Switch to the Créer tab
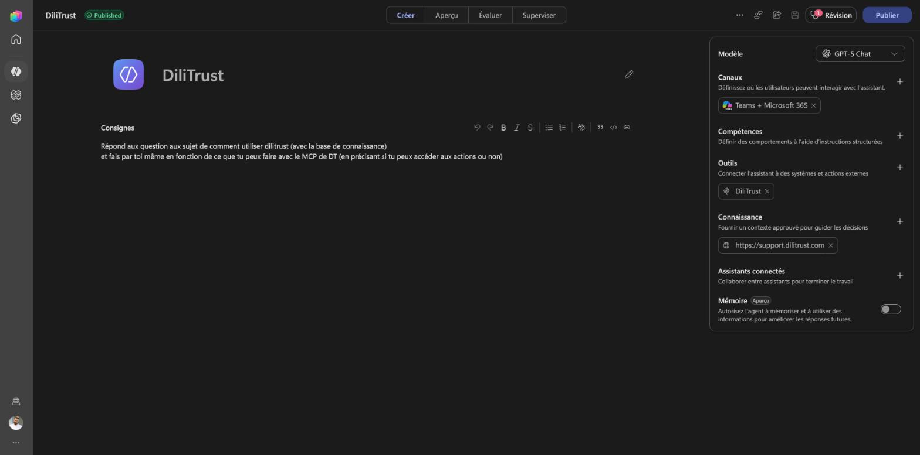 coord(406,15)
